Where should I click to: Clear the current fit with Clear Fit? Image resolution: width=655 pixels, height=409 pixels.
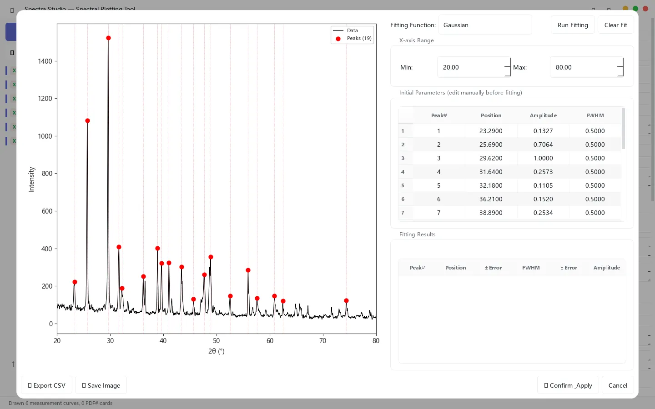pyautogui.click(x=615, y=25)
